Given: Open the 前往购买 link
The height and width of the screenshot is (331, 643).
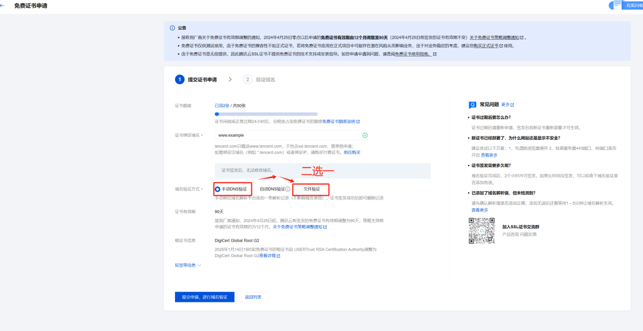Looking at the screenshot, I should 352,152.
